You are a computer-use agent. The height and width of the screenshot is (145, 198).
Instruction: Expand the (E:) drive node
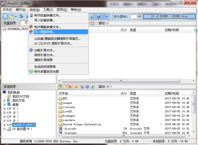coord(4,117)
